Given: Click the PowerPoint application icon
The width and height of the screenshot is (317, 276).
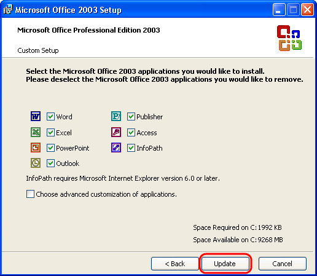Looking at the screenshot, I should pyautogui.click(x=36, y=148).
